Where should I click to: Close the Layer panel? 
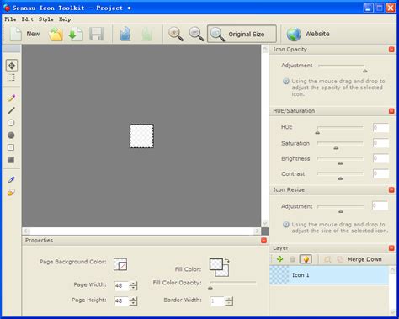click(x=391, y=248)
